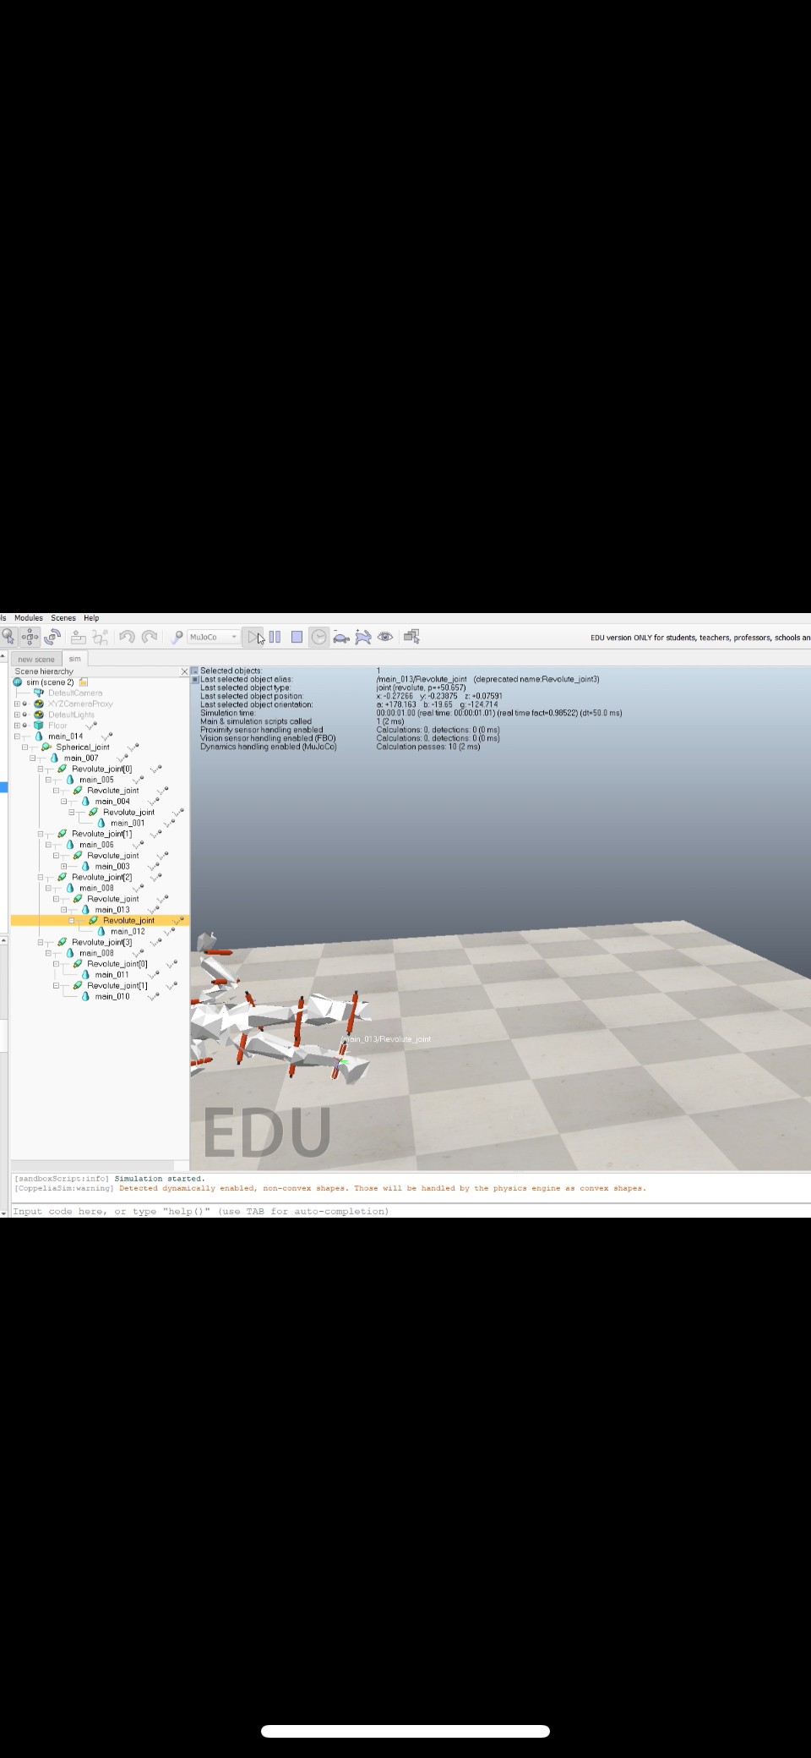Expand the Floor tree node
This screenshot has width=811, height=1758.
pos(16,726)
